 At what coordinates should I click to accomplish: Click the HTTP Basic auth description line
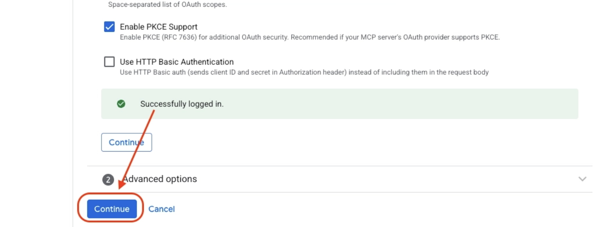tap(304, 72)
